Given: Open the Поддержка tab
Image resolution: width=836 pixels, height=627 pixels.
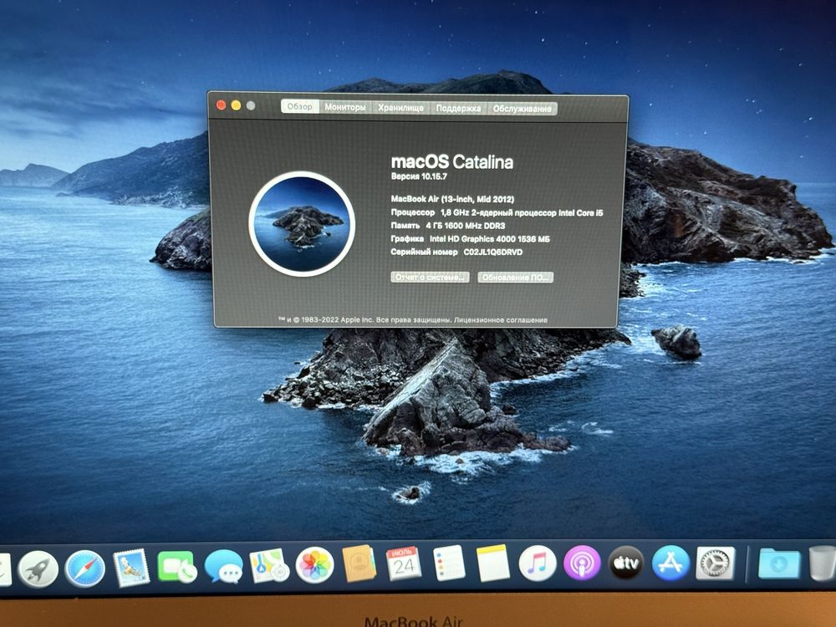Looking at the screenshot, I should pos(458,108).
